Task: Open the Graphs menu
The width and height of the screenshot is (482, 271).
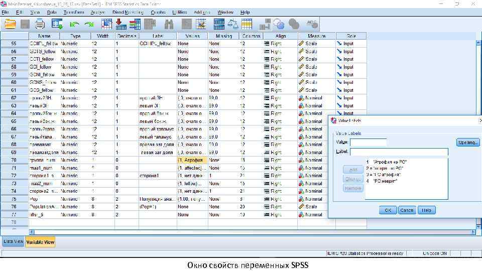Action: pyautogui.click(x=158, y=12)
